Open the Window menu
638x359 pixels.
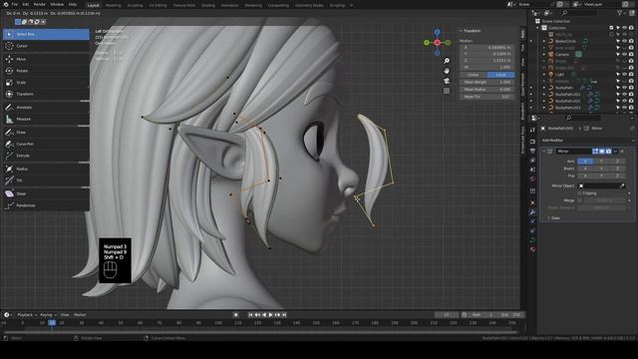click(x=57, y=4)
